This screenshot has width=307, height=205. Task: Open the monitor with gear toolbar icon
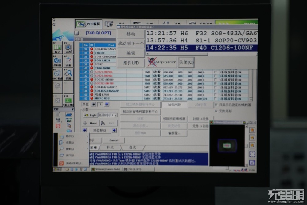point(109,24)
